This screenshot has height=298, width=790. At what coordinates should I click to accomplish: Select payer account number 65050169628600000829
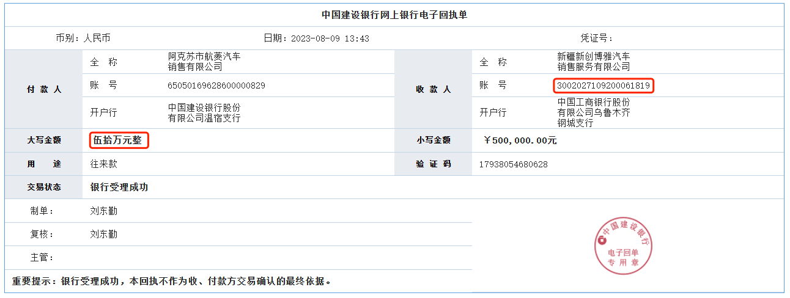click(x=216, y=85)
